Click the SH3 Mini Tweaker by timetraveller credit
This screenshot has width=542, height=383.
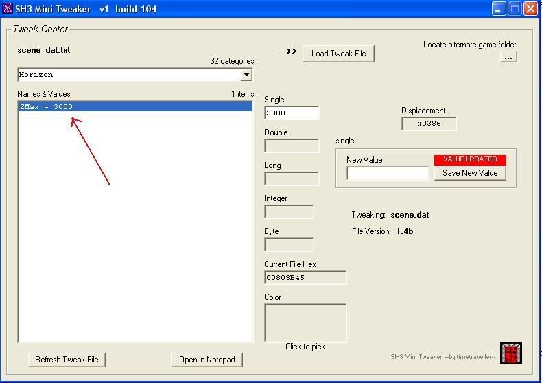point(443,357)
